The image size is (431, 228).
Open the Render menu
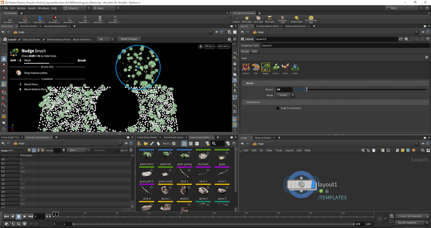click(21, 8)
